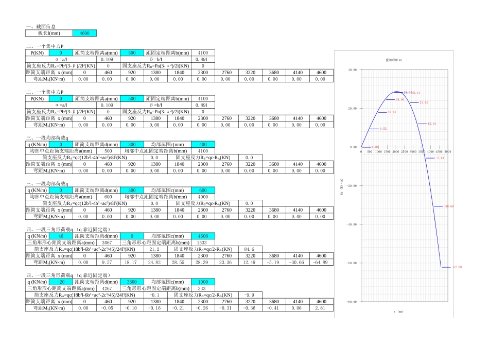
Task: Select the cyan plate length 4600 cell
Action: (84, 33)
